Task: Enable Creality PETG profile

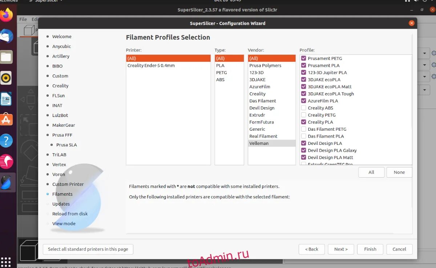Action: (x=304, y=115)
